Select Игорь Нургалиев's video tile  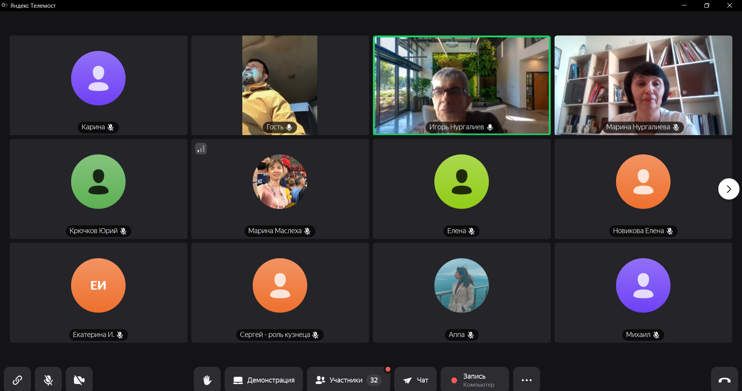(461, 85)
